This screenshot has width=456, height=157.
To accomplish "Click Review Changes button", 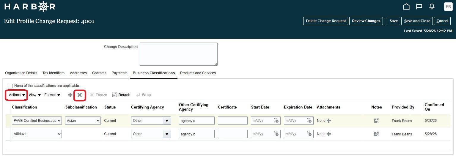I will pos(366,21).
